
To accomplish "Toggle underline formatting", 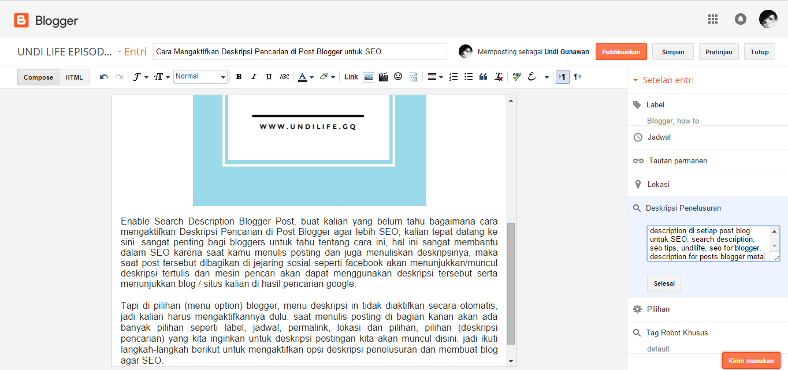I will (x=269, y=77).
